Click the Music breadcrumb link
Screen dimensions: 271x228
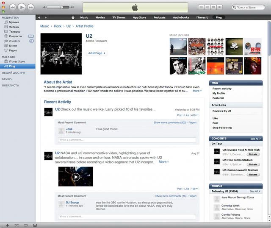44,26
